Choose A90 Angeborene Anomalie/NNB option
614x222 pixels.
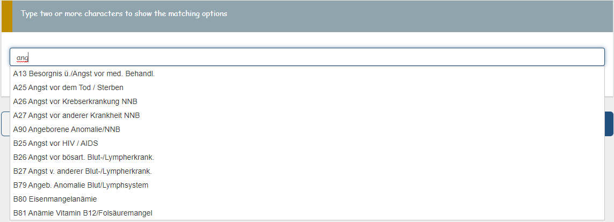[x=67, y=129]
